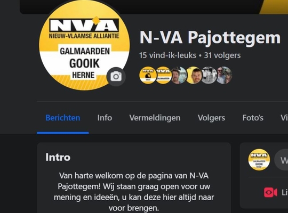
Task: Click the small page avatar in post composer
Action: coord(259,160)
